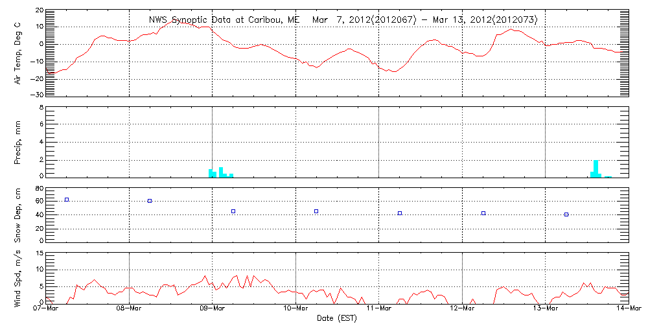
Task: Click the 'Air Temp, Deg C' axis label
Action: 18,53
